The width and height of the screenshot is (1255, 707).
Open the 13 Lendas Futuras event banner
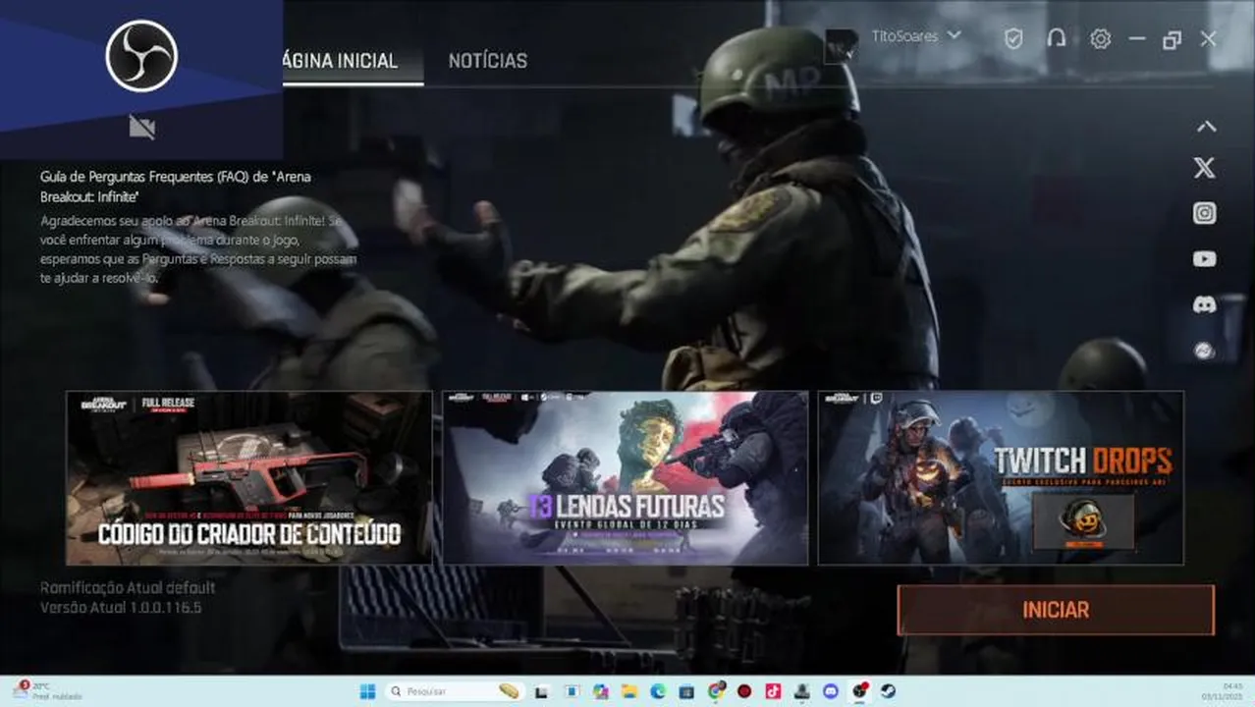[626, 478]
